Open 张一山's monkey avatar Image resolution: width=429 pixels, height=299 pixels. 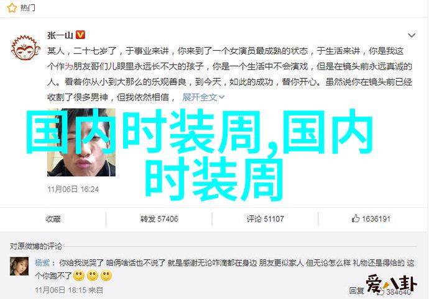point(25,48)
